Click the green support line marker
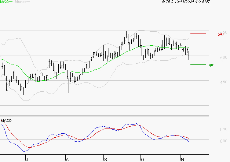The width and height of the screenshot is (230, 162). pyautogui.click(x=198, y=65)
